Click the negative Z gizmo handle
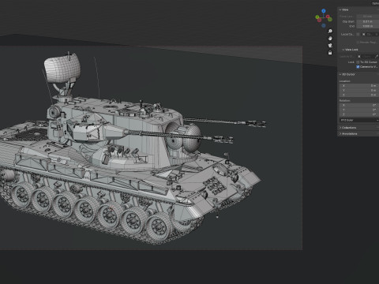Image resolution: width=379 pixels, height=284 pixels. point(324,25)
